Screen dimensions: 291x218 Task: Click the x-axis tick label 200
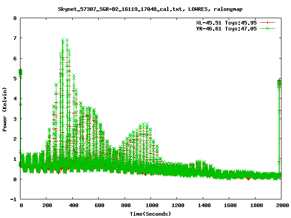point(47,205)
